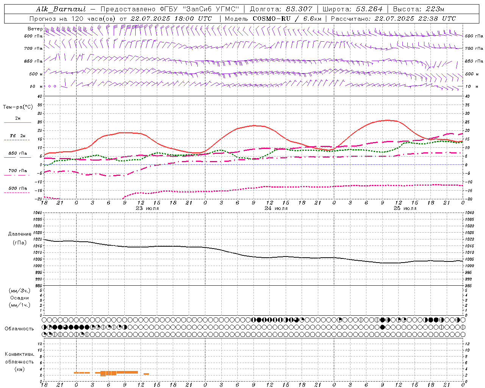Viewport: 485px width, 388px height.
Task: Click the 'Осадки' precipitation label
Action: coord(19,298)
